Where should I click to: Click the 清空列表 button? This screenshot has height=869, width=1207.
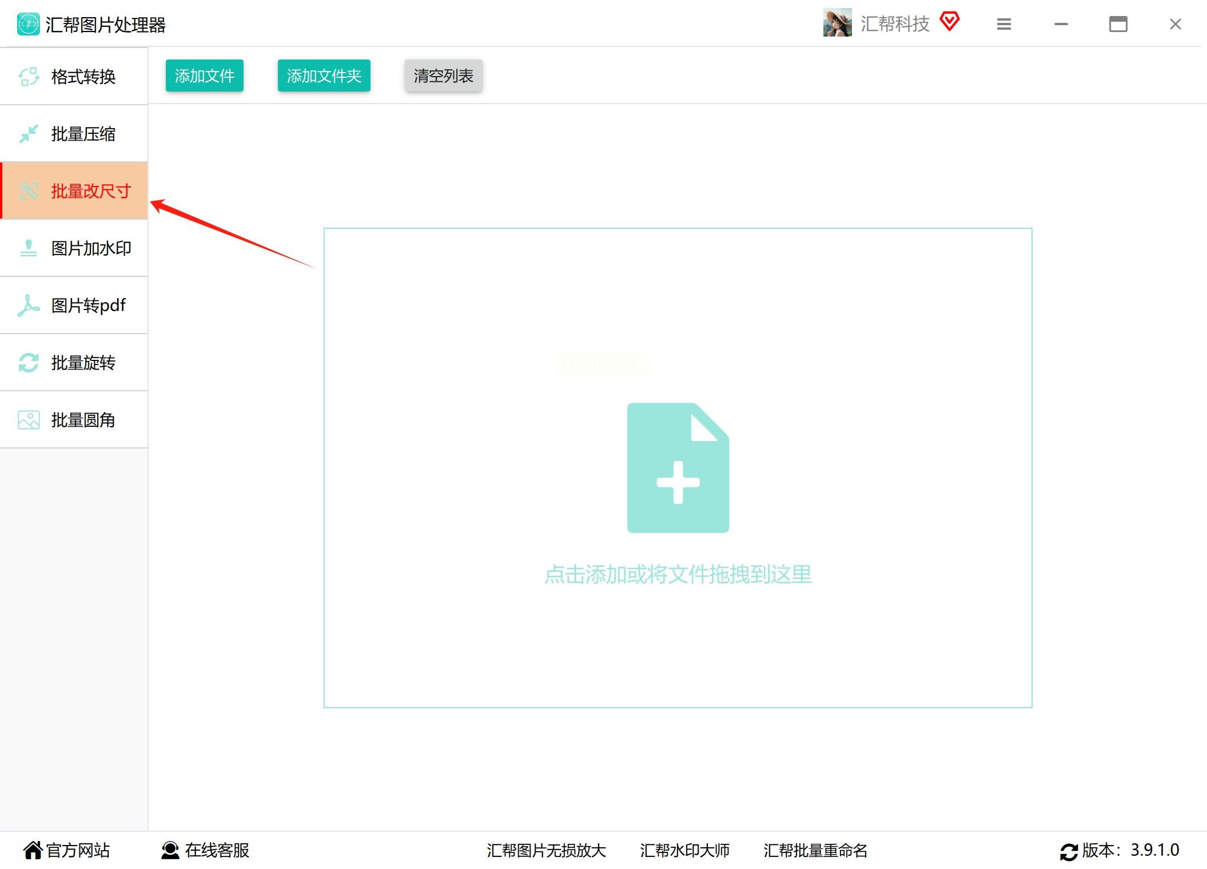coord(443,76)
